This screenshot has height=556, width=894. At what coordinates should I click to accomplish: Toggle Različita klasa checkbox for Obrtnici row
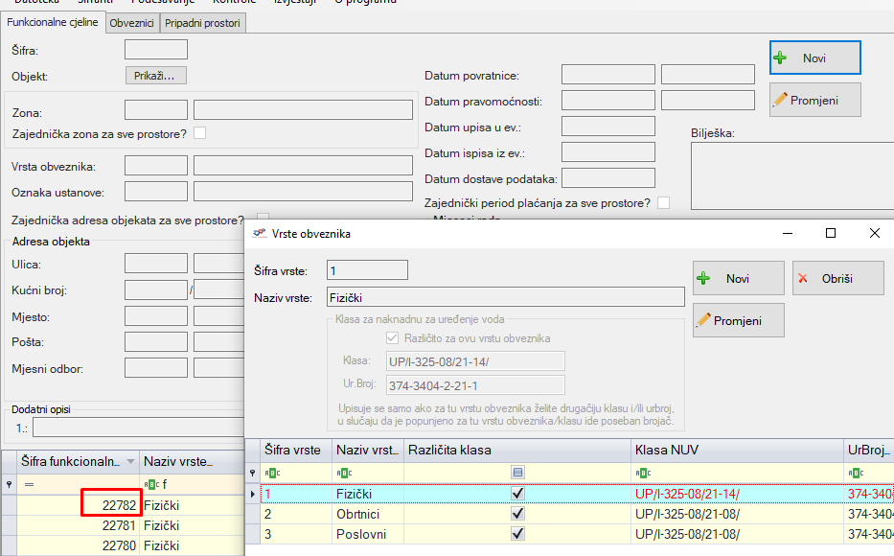coord(518,514)
